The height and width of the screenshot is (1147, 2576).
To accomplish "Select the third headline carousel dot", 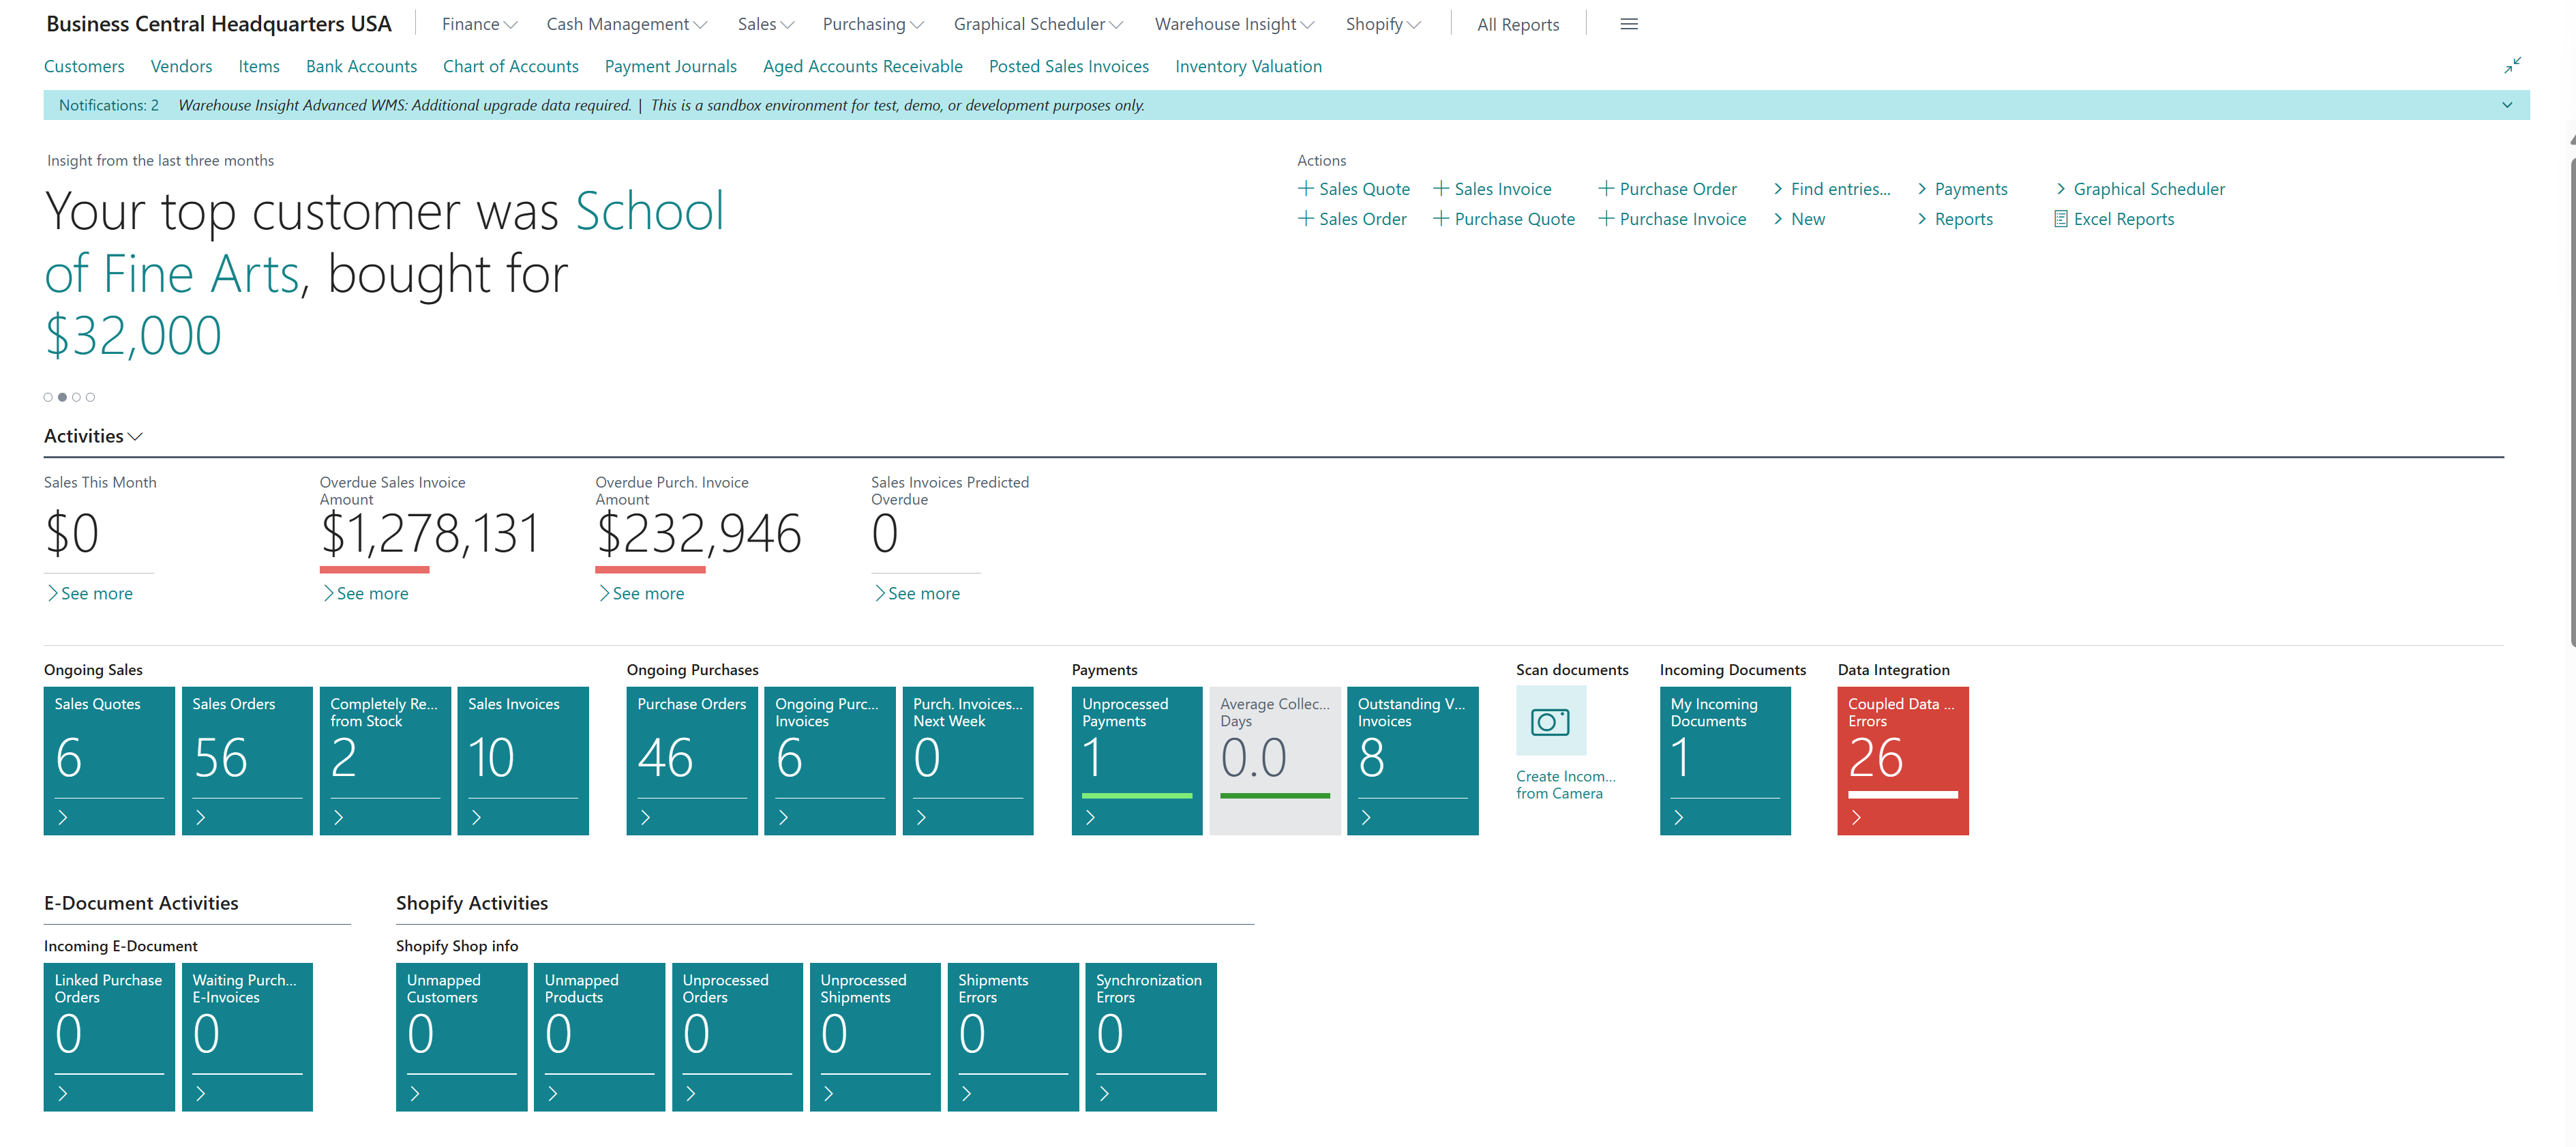I will click(x=76, y=397).
